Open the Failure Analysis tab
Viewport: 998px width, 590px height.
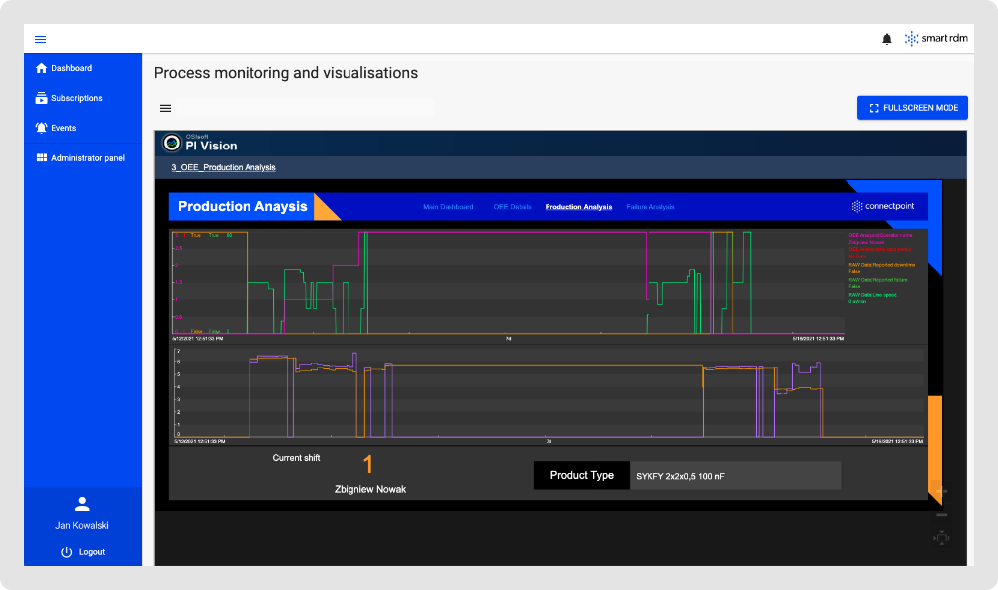(649, 207)
